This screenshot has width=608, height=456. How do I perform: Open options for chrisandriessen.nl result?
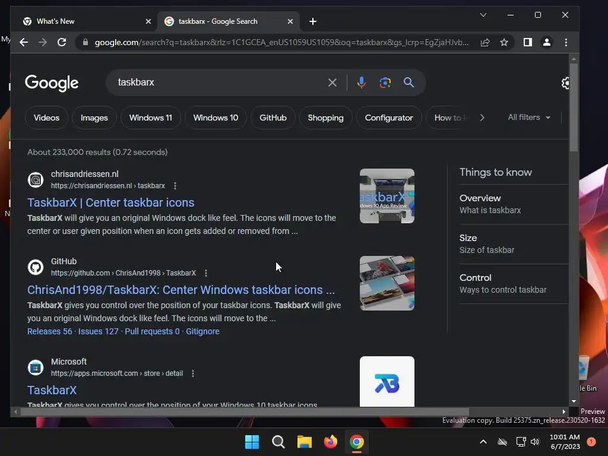[175, 186]
